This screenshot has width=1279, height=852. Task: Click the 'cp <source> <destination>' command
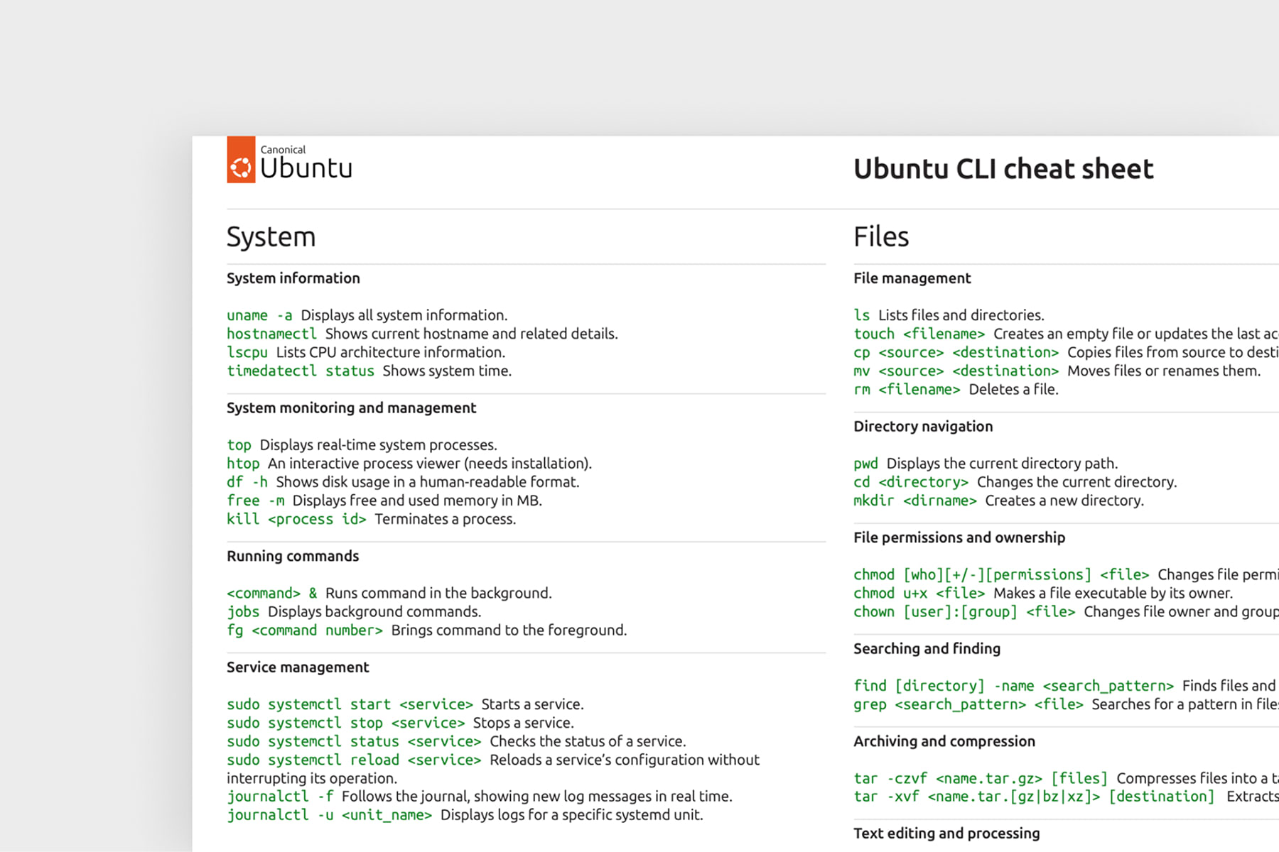click(x=956, y=352)
